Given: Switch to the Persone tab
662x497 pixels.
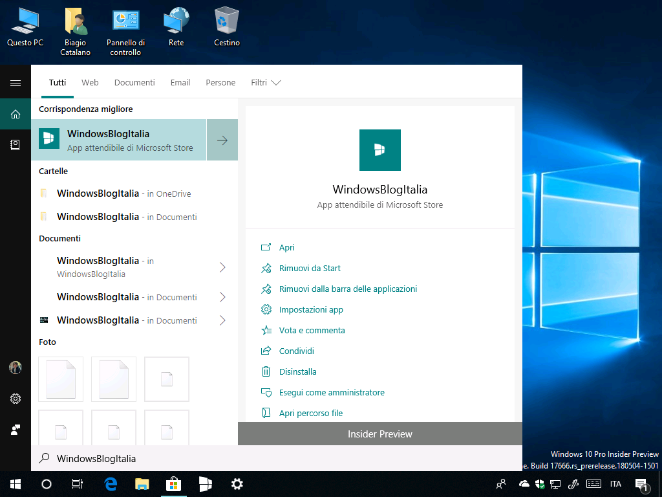Looking at the screenshot, I should click(220, 82).
